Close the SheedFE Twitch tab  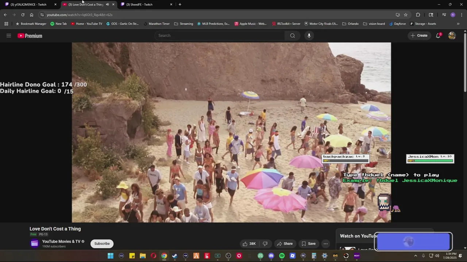tap(171, 4)
